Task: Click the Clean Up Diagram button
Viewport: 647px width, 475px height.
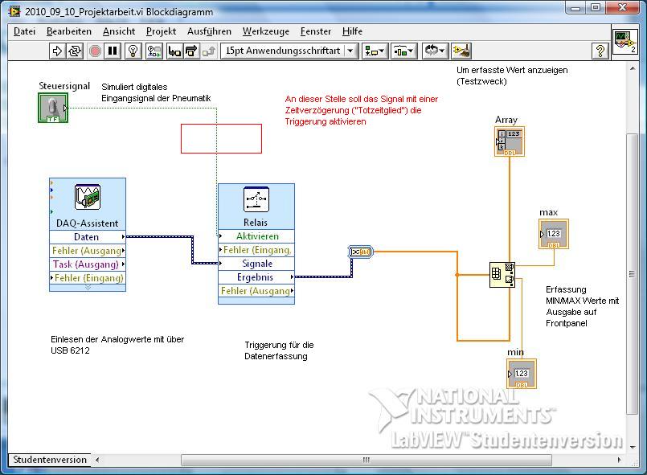Action: [x=461, y=51]
